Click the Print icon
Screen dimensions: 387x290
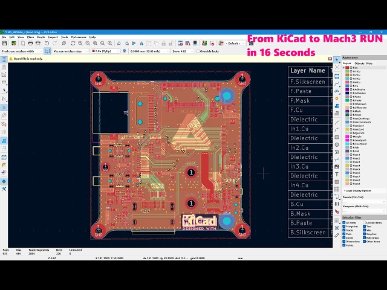pyautogui.click(x=30, y=43)
